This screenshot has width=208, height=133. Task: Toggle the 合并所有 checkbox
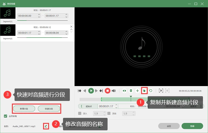5,116
